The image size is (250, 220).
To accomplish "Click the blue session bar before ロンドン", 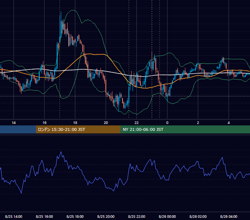I will click(x=18, y=129).
